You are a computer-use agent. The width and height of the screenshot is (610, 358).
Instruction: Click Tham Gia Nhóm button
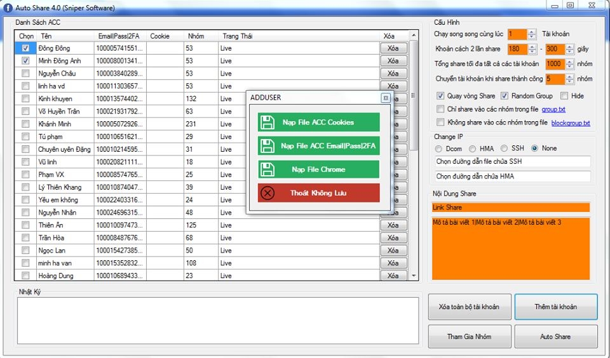[469, 336]
